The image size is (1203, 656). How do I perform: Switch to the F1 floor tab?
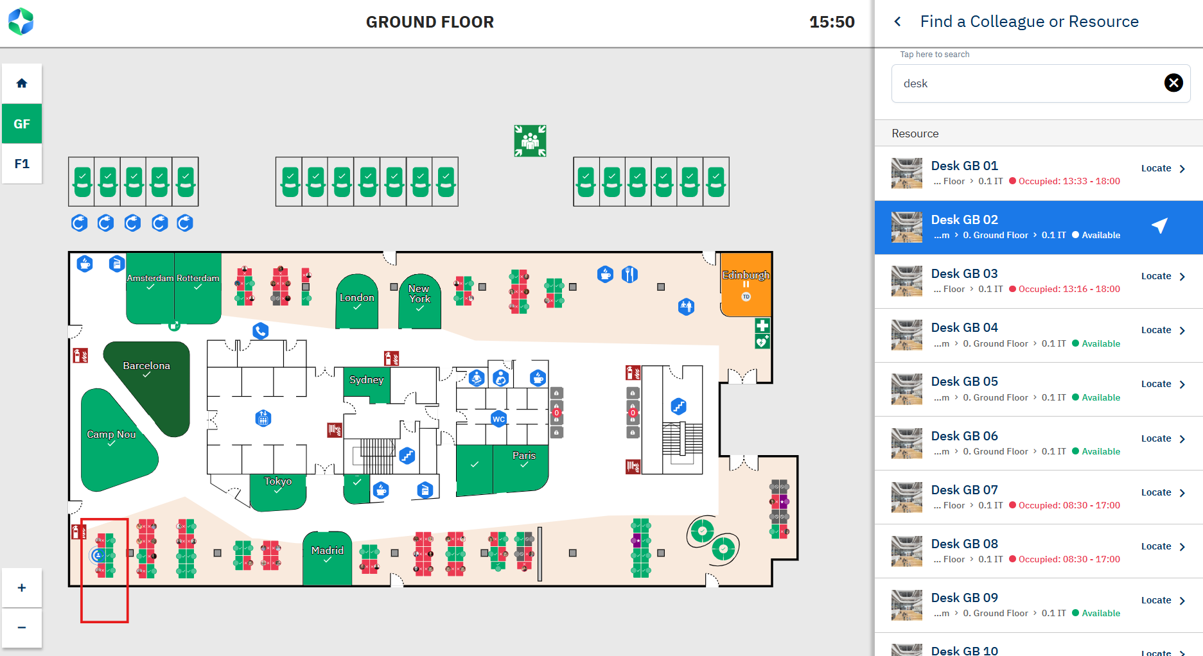tap(22, 164)
